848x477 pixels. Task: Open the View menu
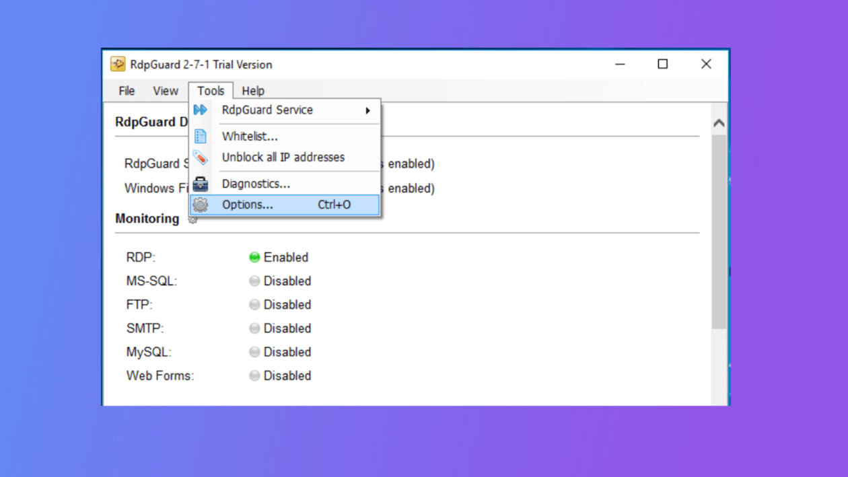(166, 91)
